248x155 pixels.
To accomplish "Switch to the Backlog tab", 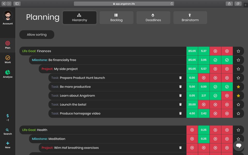I will coord(117,18).
